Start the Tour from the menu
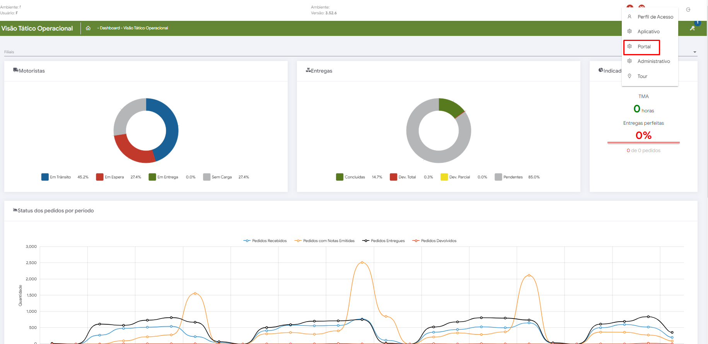 pos(642,76)
